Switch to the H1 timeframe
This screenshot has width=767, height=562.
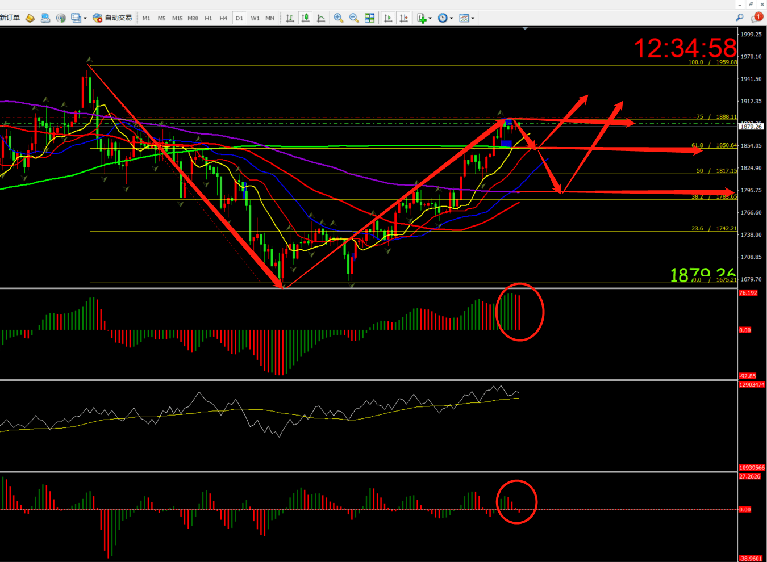(x=209, y=18)
